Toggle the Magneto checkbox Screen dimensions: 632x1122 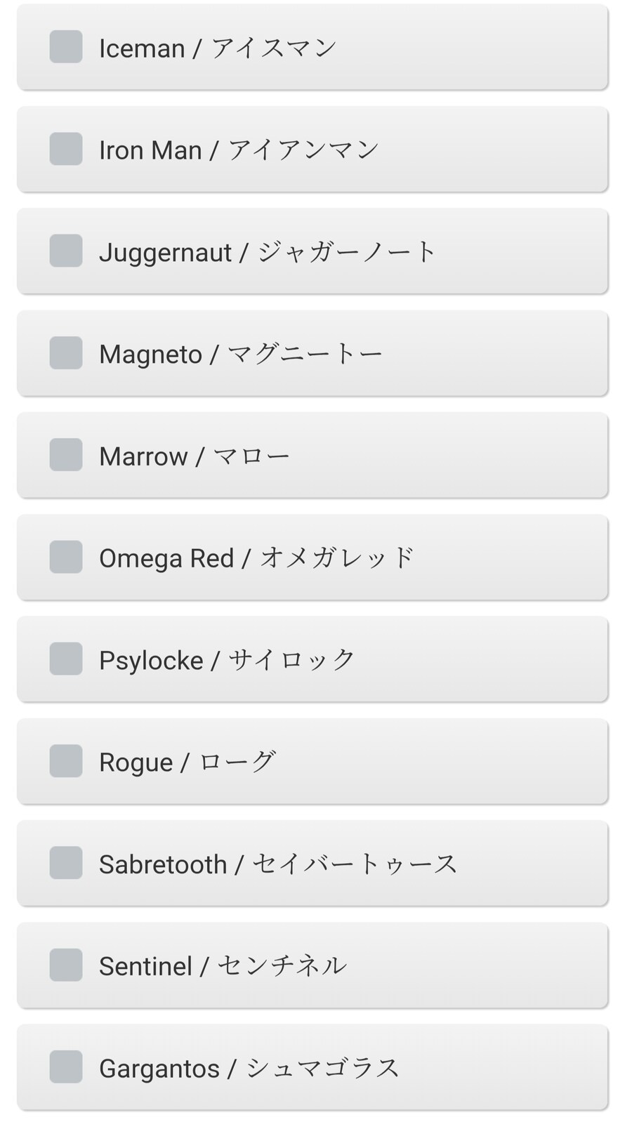point(66,352)
